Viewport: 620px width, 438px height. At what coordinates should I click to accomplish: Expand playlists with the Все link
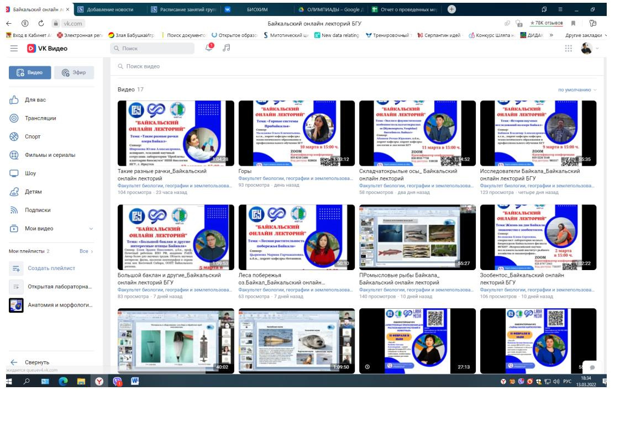click(x=86, y=251)
